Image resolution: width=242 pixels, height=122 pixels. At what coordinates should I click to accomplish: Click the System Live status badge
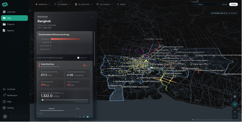(224, 13)
